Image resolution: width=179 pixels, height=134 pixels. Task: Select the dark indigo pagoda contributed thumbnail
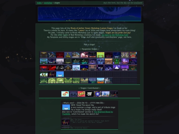(x=73, y=94)
